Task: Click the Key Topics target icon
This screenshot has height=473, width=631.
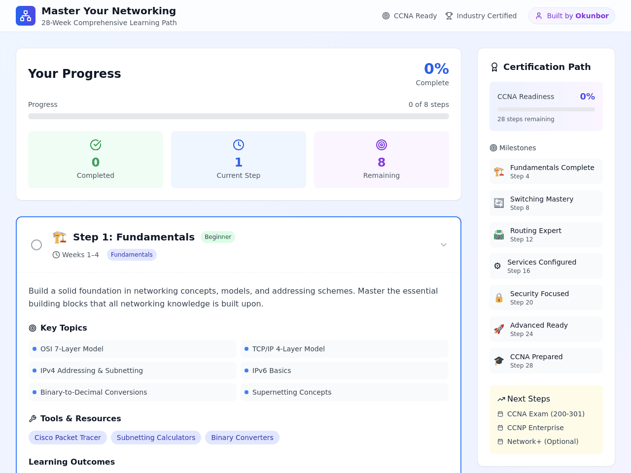Action: [x=33, y=328]
